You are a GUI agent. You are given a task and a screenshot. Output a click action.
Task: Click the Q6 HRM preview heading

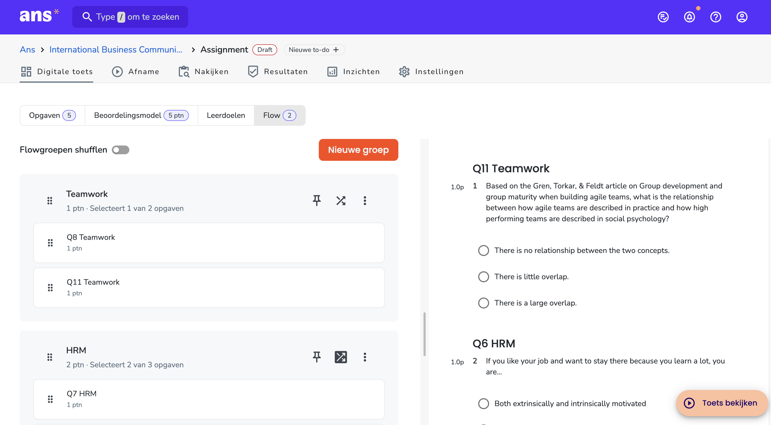[x=494, y=343]
